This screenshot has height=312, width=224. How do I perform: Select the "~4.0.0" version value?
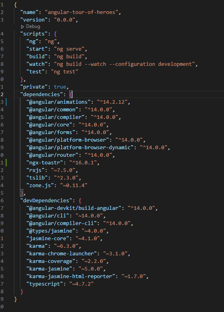coord(94,231)
